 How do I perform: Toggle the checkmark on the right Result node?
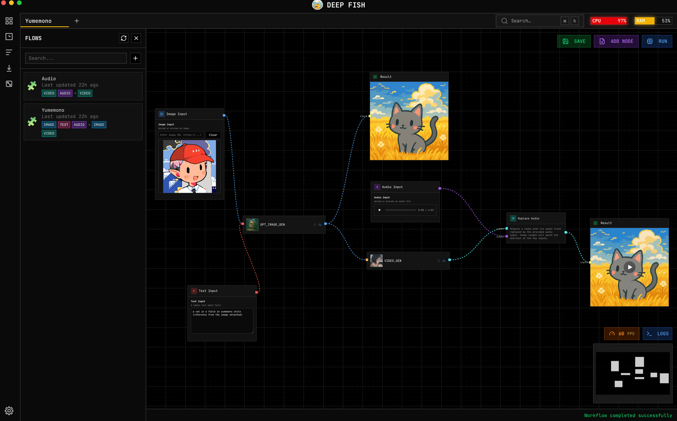click(595, 223)
